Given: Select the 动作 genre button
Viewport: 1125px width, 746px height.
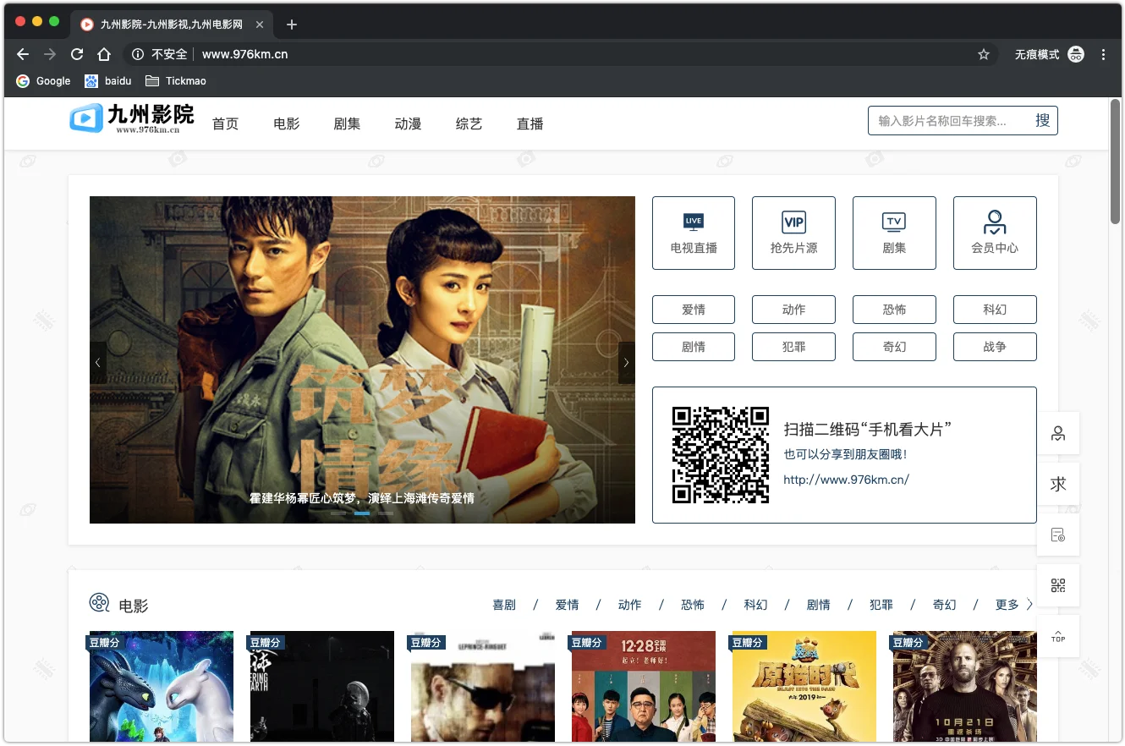Looking at the screenshot, I should click(793, 310).
